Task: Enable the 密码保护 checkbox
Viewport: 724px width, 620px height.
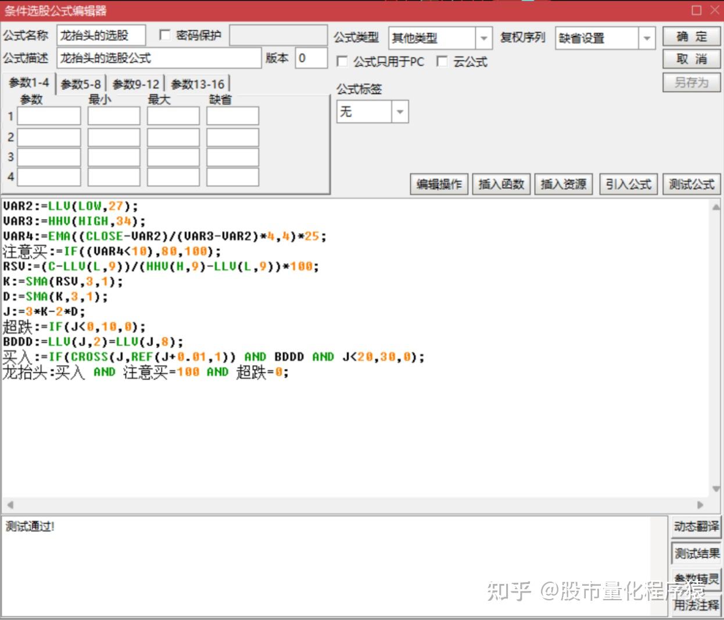Action: (165, 35)
